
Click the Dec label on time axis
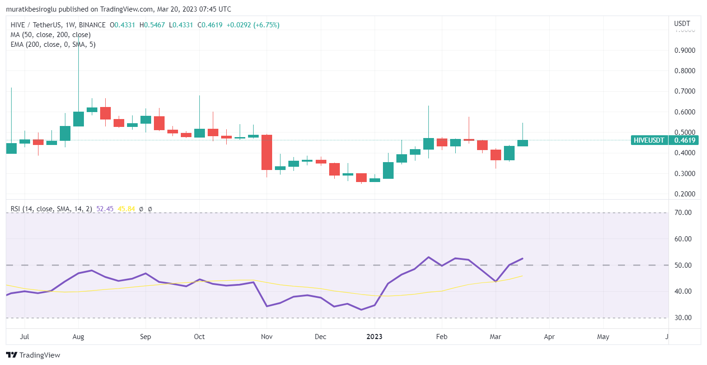320,337
